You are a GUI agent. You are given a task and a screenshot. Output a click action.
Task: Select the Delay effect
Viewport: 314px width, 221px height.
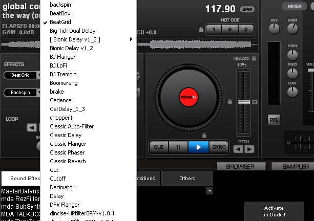(88, 196)
